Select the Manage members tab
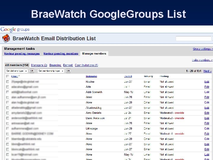The width and height of the screenshot is (213, 160). tap(94, 54)
